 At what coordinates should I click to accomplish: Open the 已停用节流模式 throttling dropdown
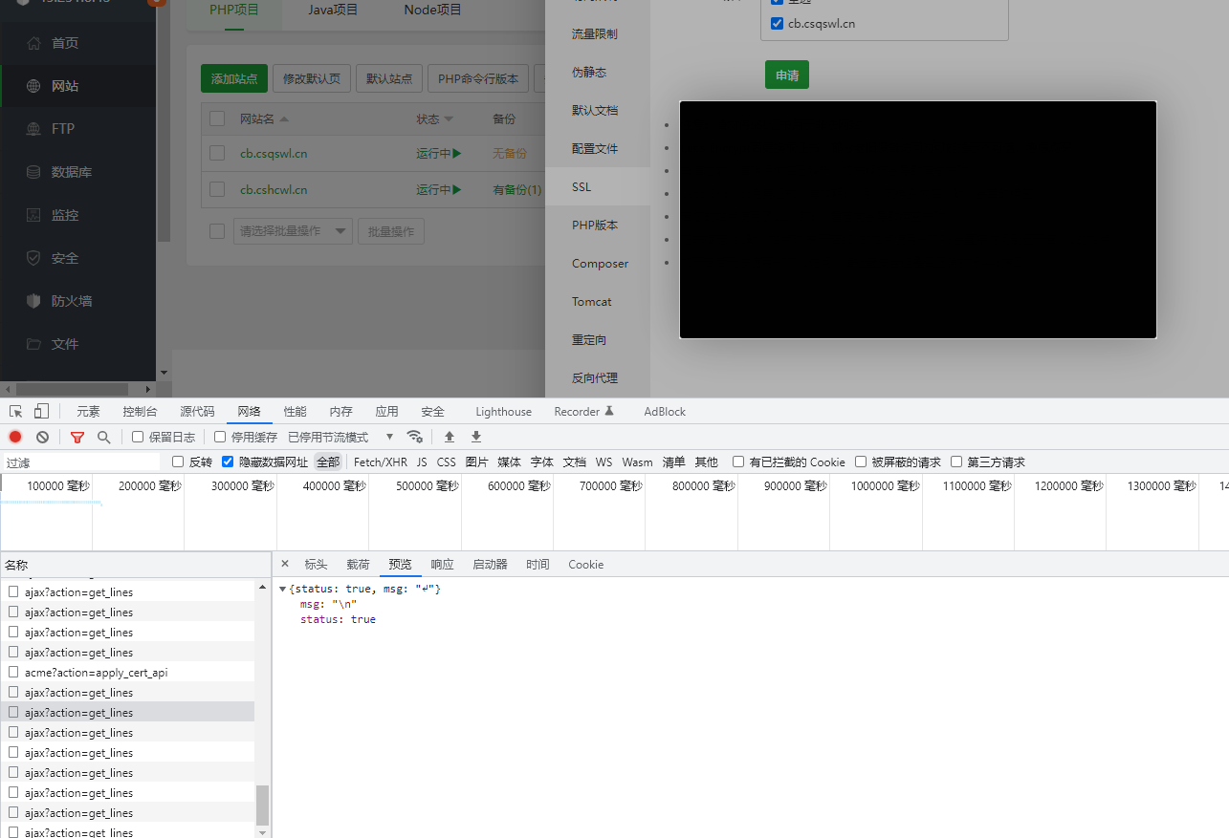click(x=341, y=437)
